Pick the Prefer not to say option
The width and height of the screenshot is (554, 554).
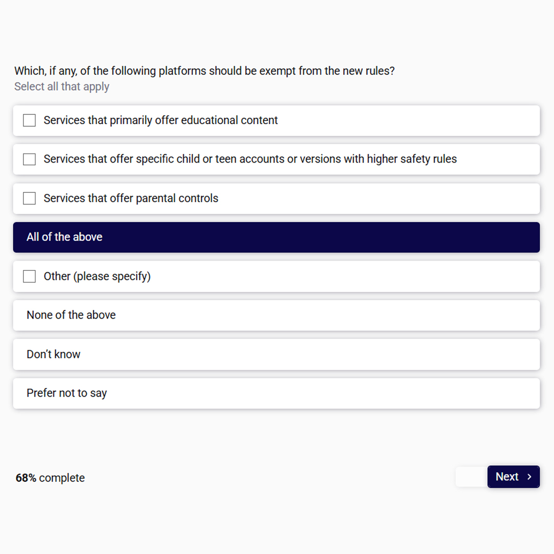click(276, 393)
